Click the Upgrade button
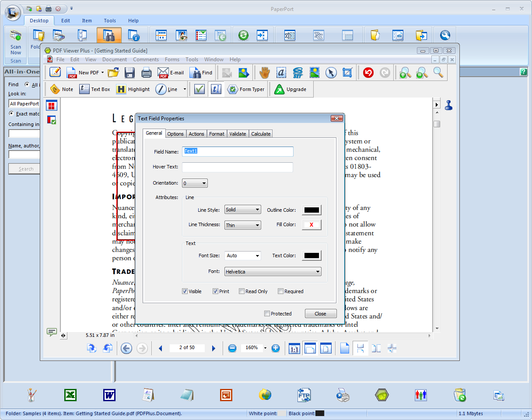The width and height of the screenshot is (532, 420). (290, 89)
